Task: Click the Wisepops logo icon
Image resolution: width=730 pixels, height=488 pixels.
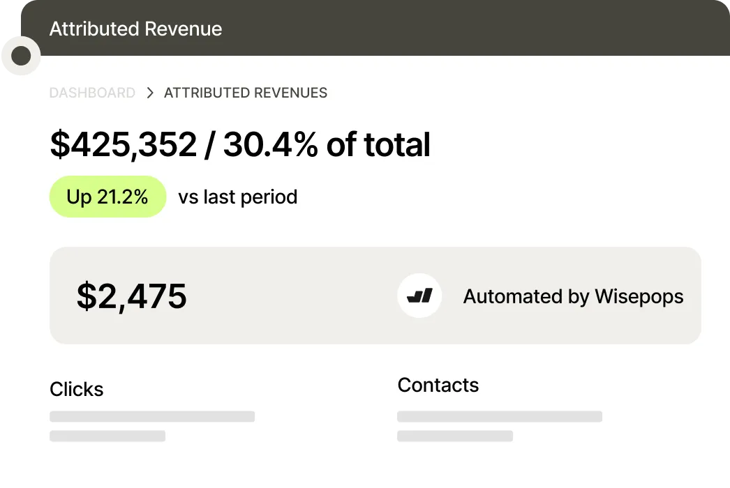Action: tap(419, 296)
